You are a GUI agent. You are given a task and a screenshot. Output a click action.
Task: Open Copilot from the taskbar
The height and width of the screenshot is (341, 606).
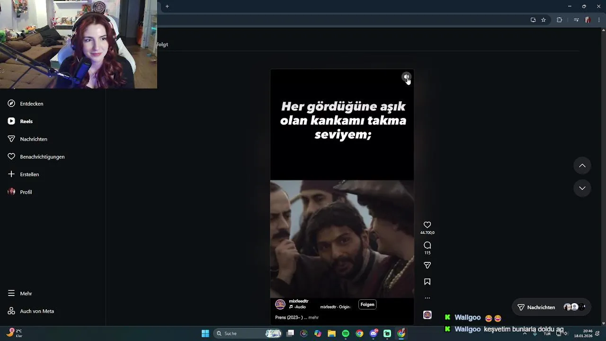[x=318, y=333]
